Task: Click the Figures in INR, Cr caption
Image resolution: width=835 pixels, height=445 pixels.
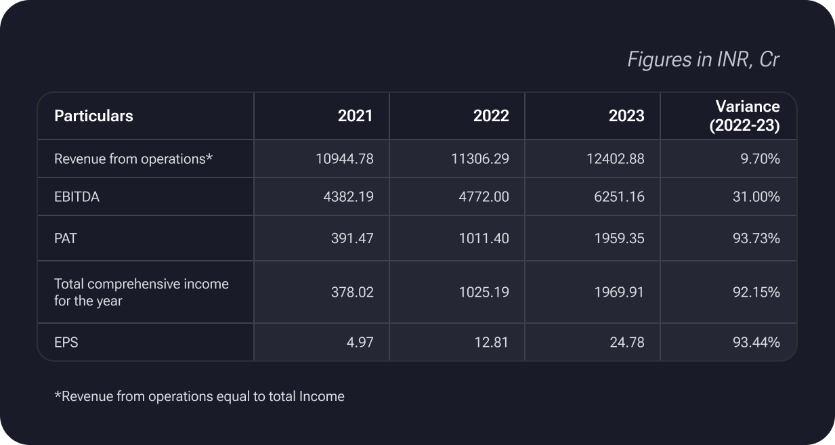Action: (x=703, y=60)
